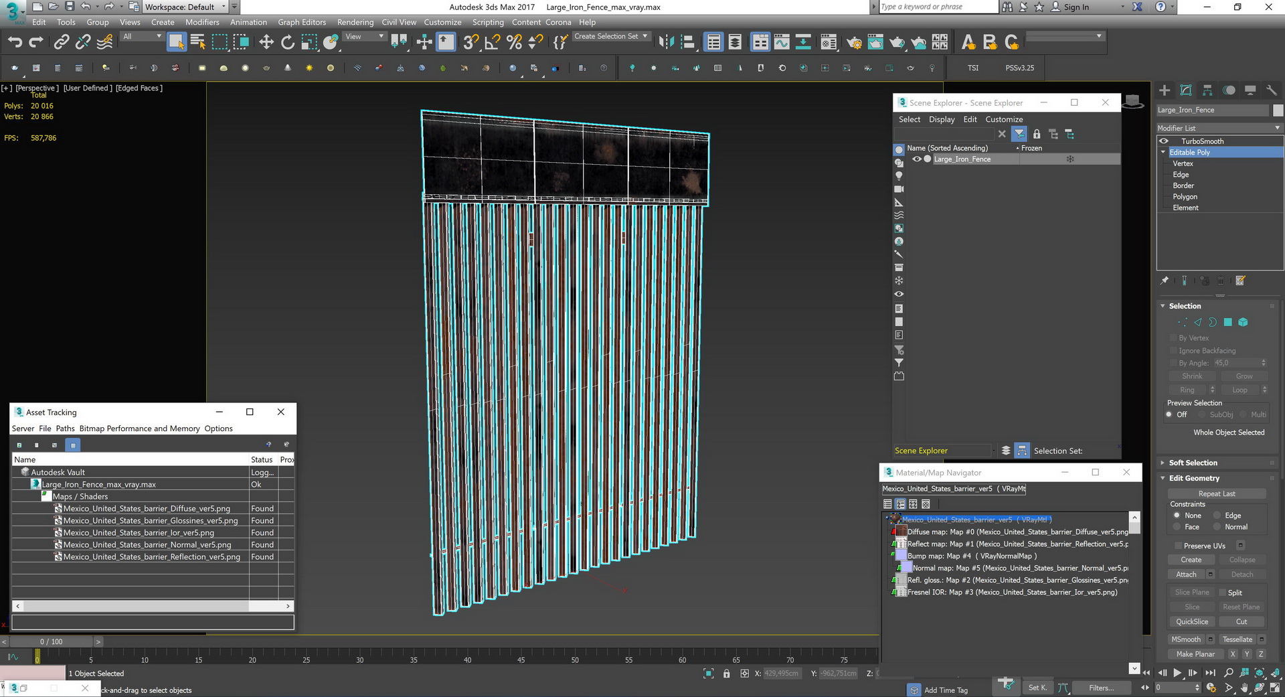
Task: Click the lock icon in Scene Explorer
Action: coord(1037,134)
